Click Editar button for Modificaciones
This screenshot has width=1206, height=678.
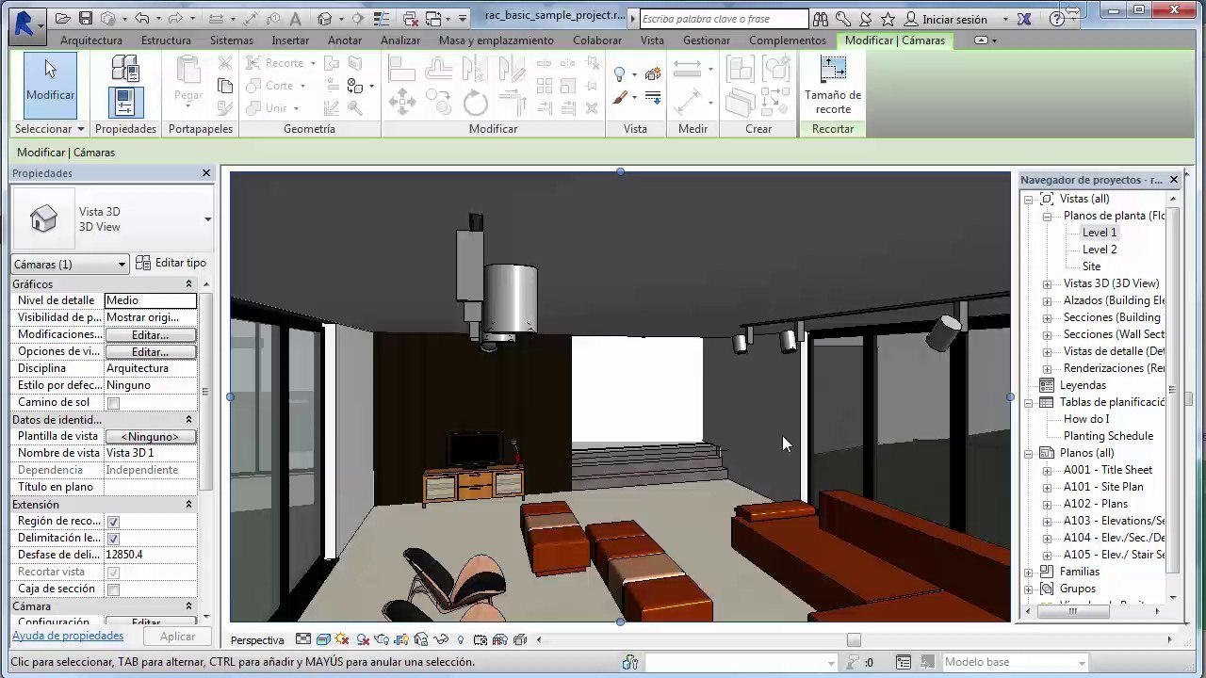tap(150, 335)
